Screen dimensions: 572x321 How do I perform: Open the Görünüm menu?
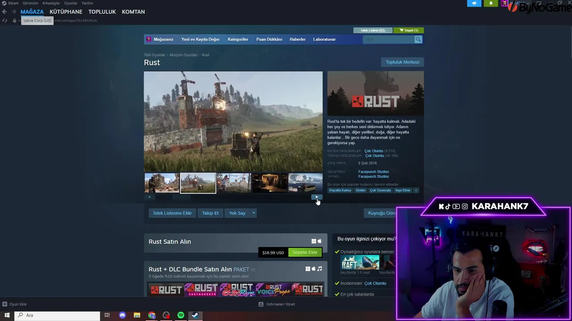30,3
